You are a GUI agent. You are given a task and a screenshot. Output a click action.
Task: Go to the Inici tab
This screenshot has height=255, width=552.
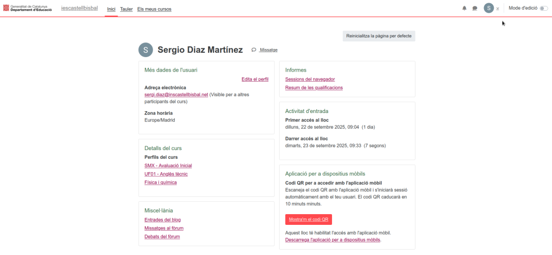click(x=111, y=9)
